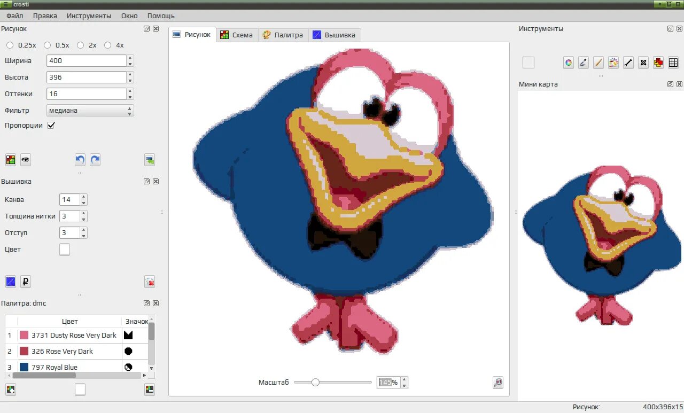This screenshot has width=684, height=413.
Task: Click the Оттенки spinner arrows
Action: 130,94
